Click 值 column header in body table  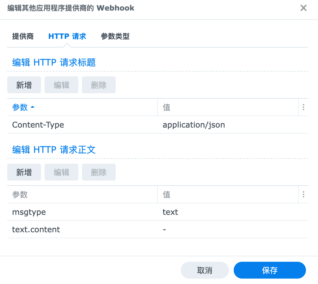(228, 194)
